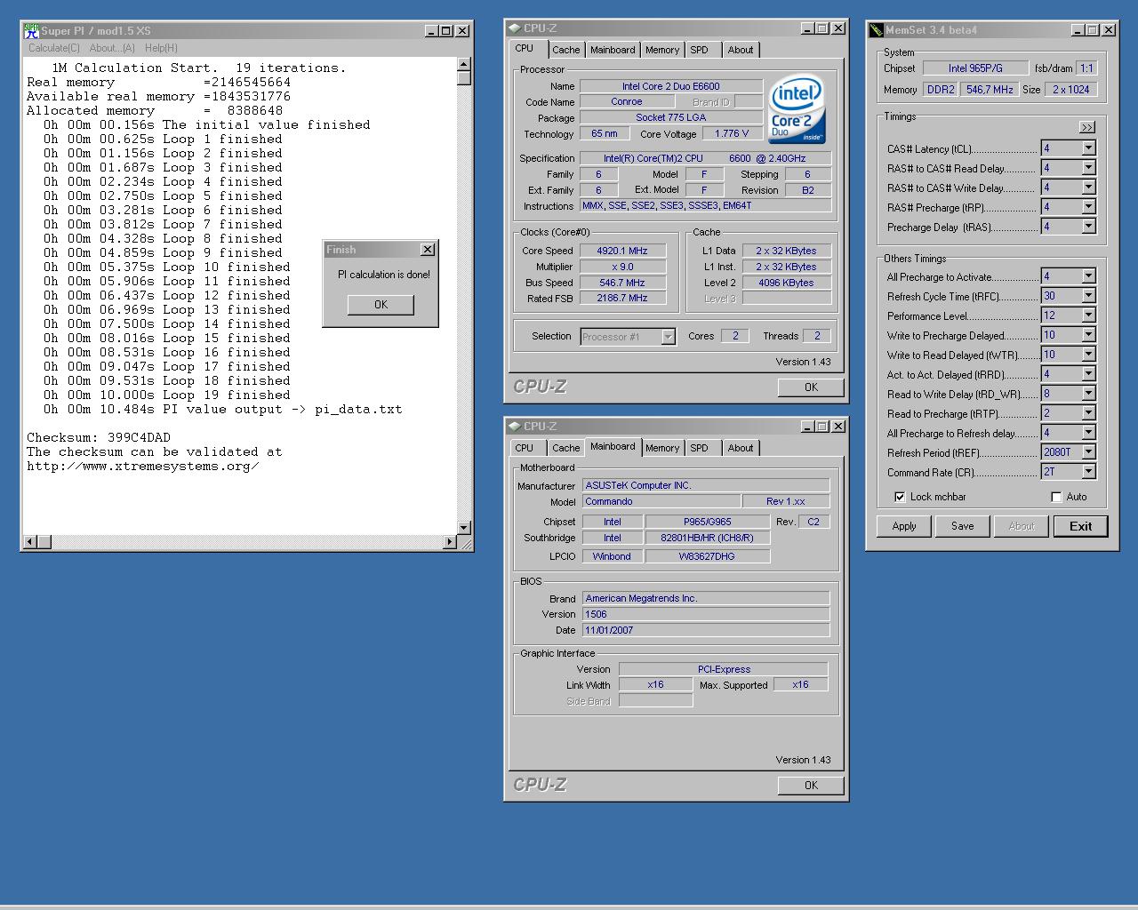The image size is (1138, 910).
Task: Click the BIOS Version 1506 field
Action: pos(705,614)
